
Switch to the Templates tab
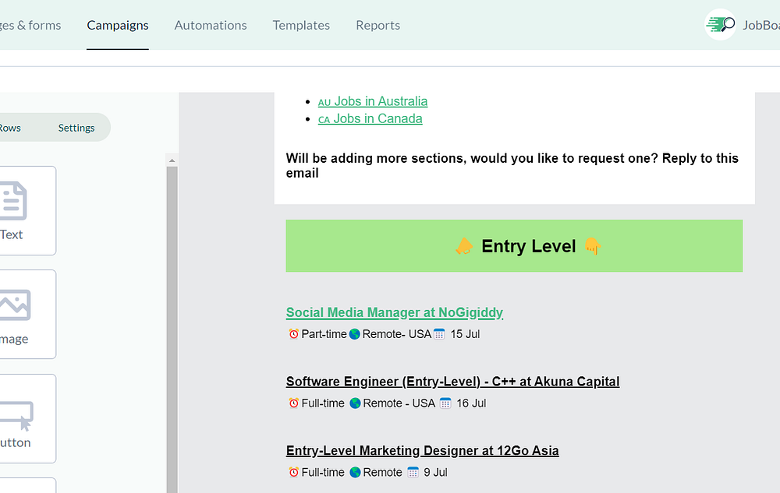click(301, 26)
